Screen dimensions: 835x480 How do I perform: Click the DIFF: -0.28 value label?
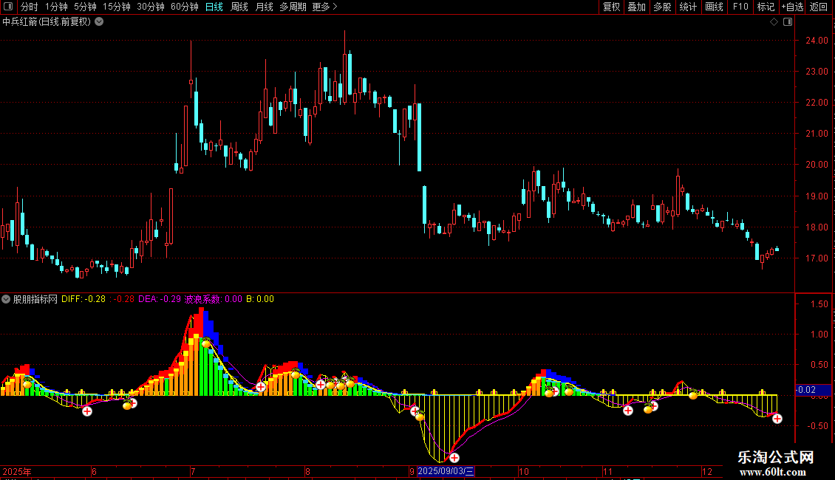[83, 299]
